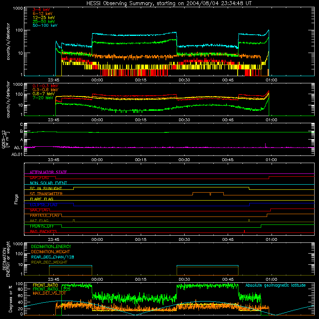This screenshot has height=319, width=319.
Task: Select the BAD_PACKETS flag label
Action: point(43,231)
